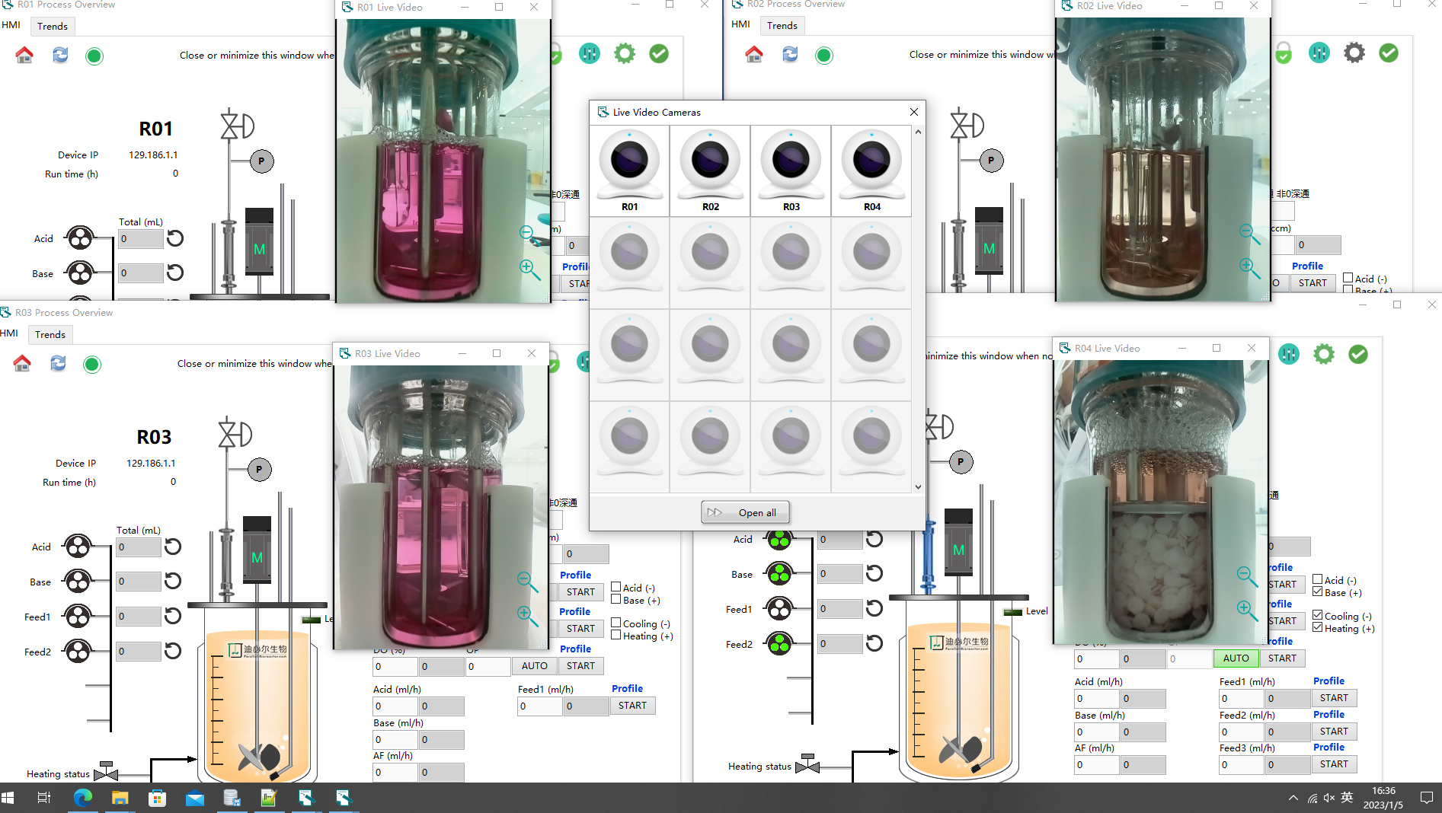Uncheck Cooling (-) in R04 window
The height and width of the screenshot is (813, 1442).
tap(1317, 615)
